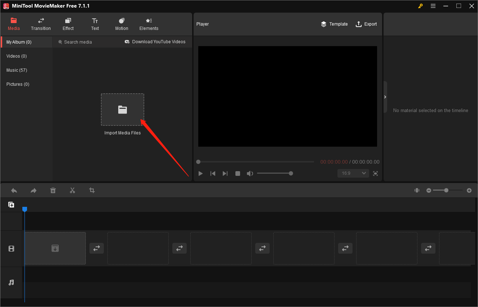
Task: Switch to the Elements tab
Action: pyautogui.click(x=149, y=24)
